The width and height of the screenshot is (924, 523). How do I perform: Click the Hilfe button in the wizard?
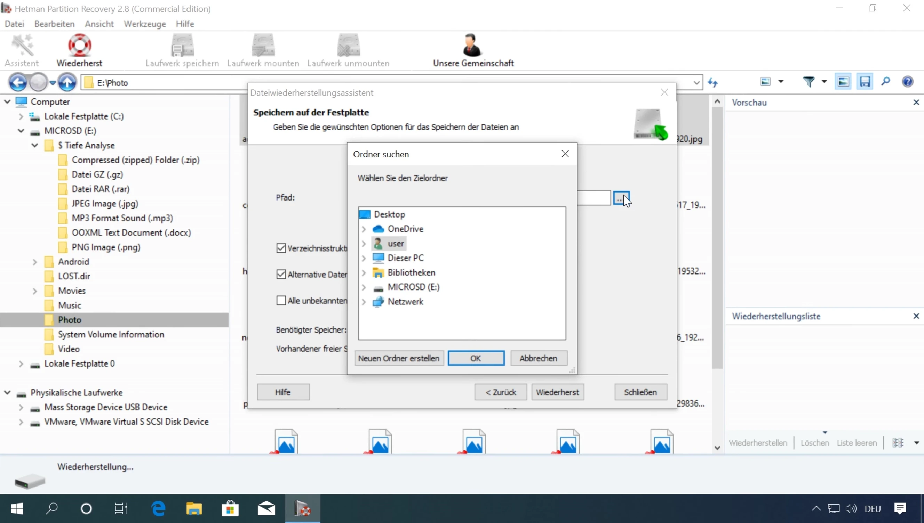coord(283,392)
